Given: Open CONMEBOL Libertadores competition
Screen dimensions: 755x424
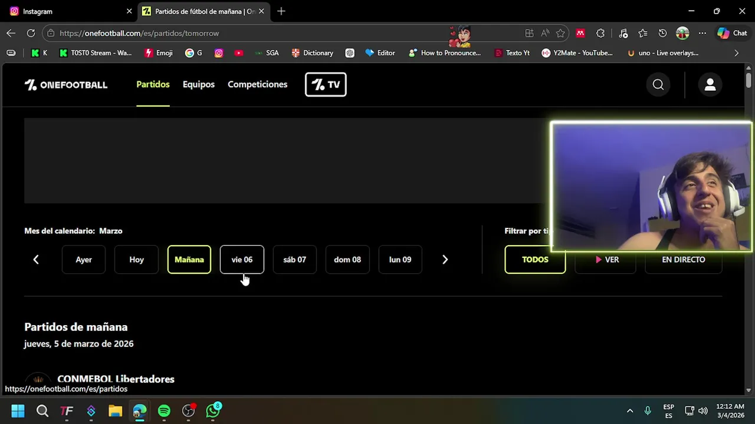Looking at the screenshot, I should pyautogui.click(x=116, y=379).
